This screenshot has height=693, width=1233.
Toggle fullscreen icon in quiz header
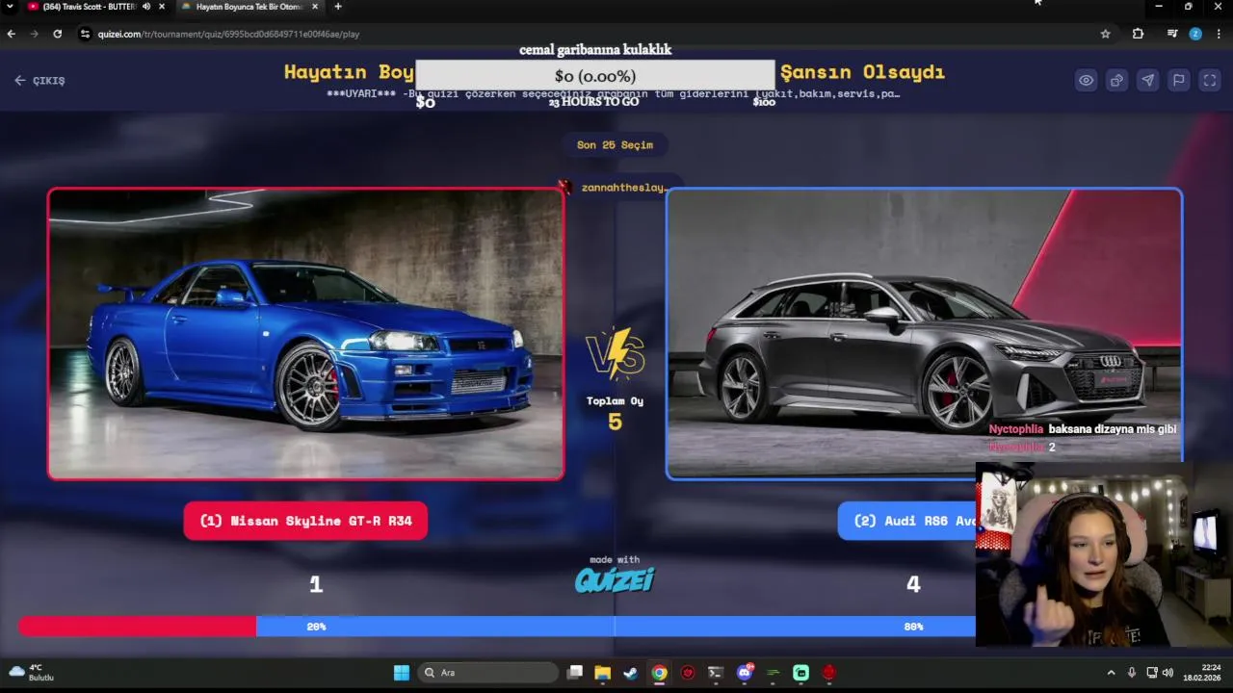coord(1209,81)
